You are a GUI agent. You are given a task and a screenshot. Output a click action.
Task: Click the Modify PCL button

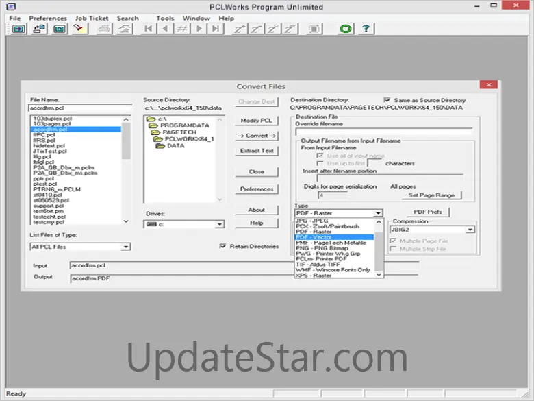[x=257, y=121]
